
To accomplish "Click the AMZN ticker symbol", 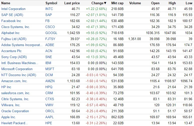I will coord(50,81).
